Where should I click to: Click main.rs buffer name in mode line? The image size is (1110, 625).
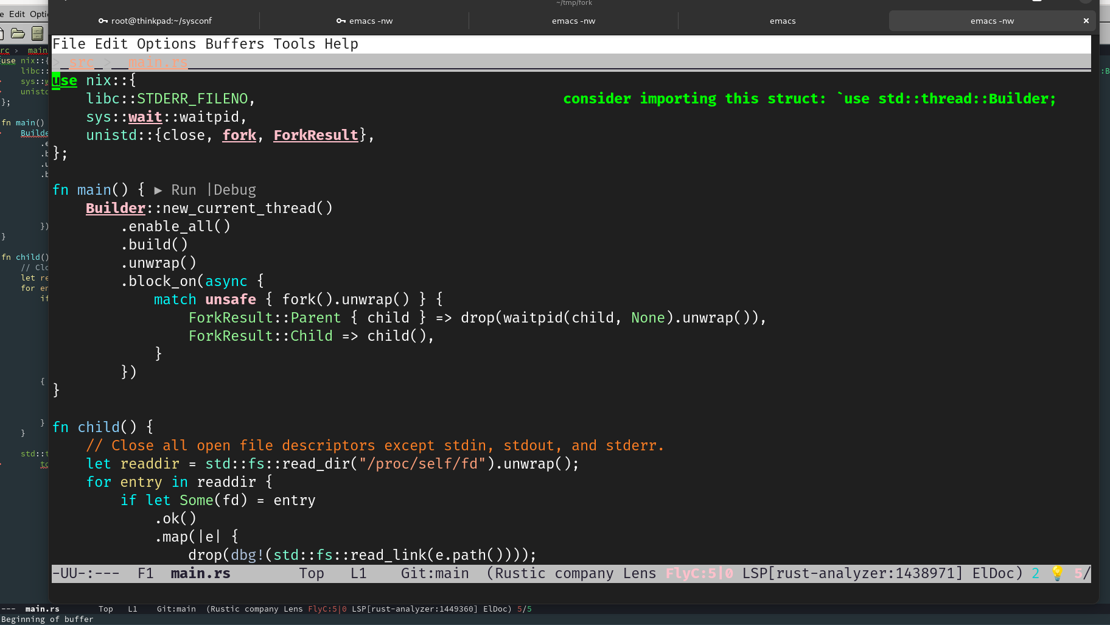click(201, 573)
